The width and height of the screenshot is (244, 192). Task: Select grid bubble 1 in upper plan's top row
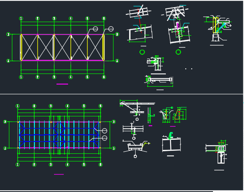click(x=21, y=19)
